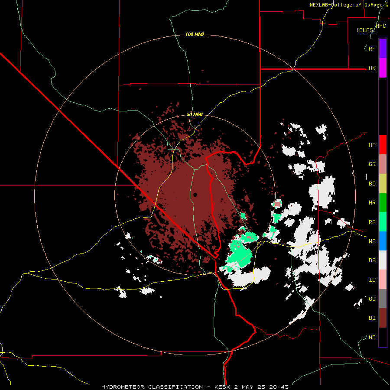Pick the RA light green legend swatch
Screen dimensions: 390x390
[383, 222]
